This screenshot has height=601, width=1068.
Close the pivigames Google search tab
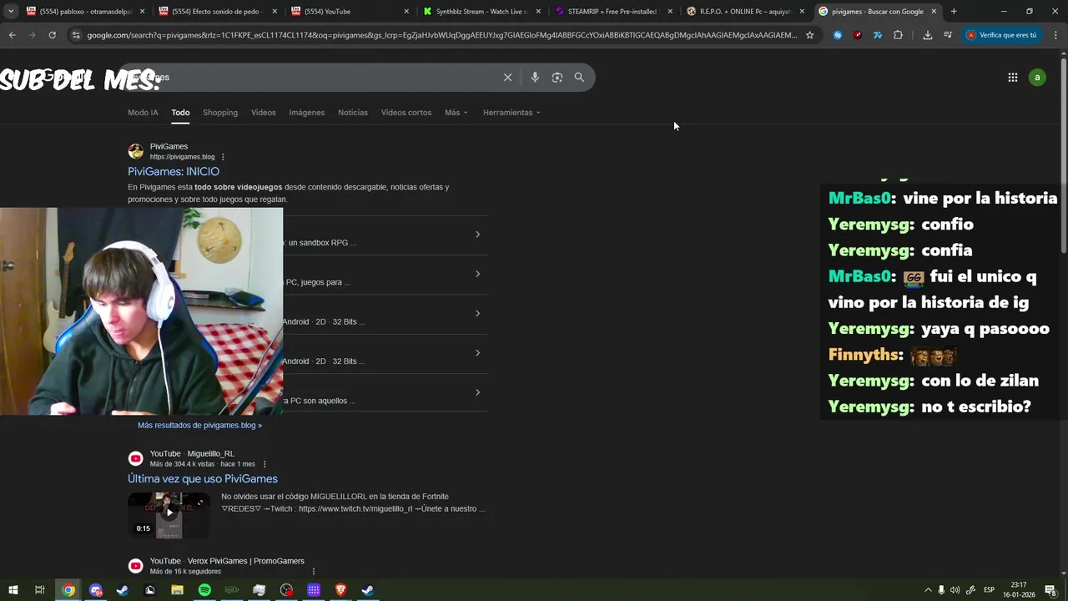click(934, 12)
